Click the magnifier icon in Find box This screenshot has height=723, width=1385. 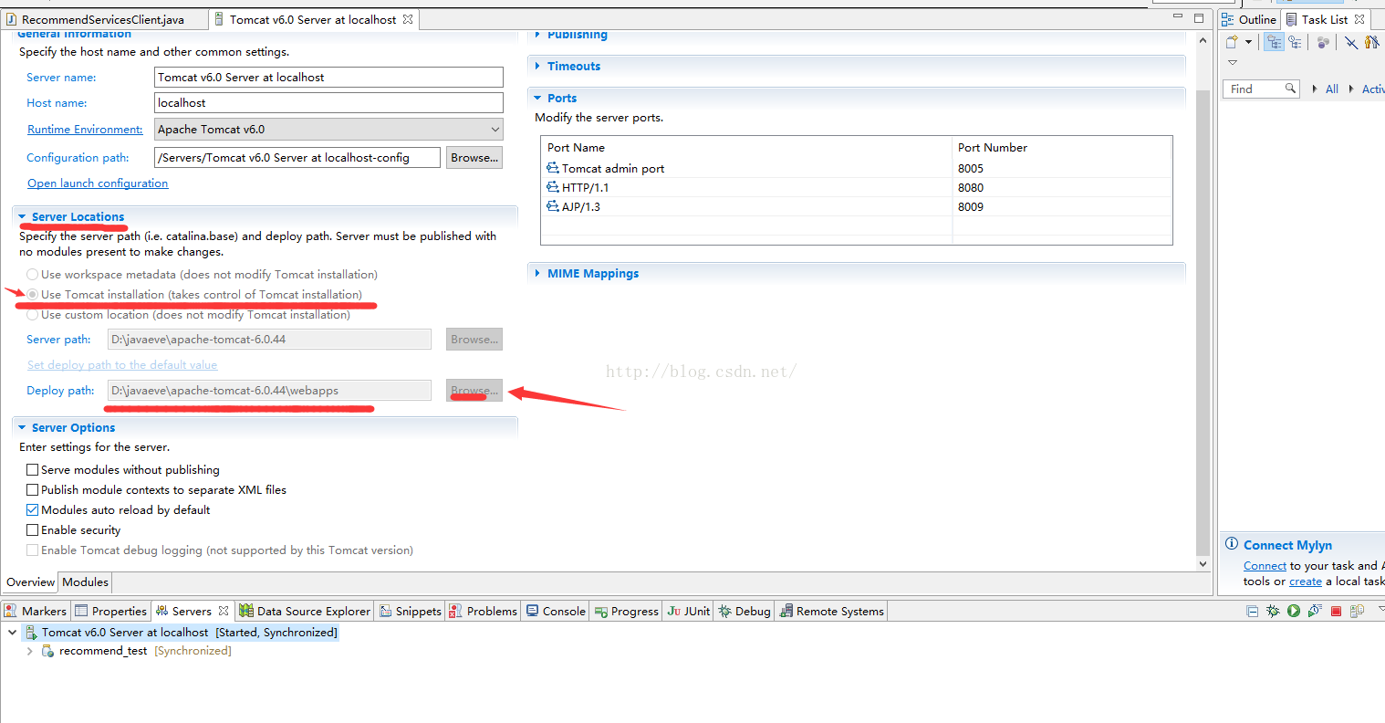1290,89
